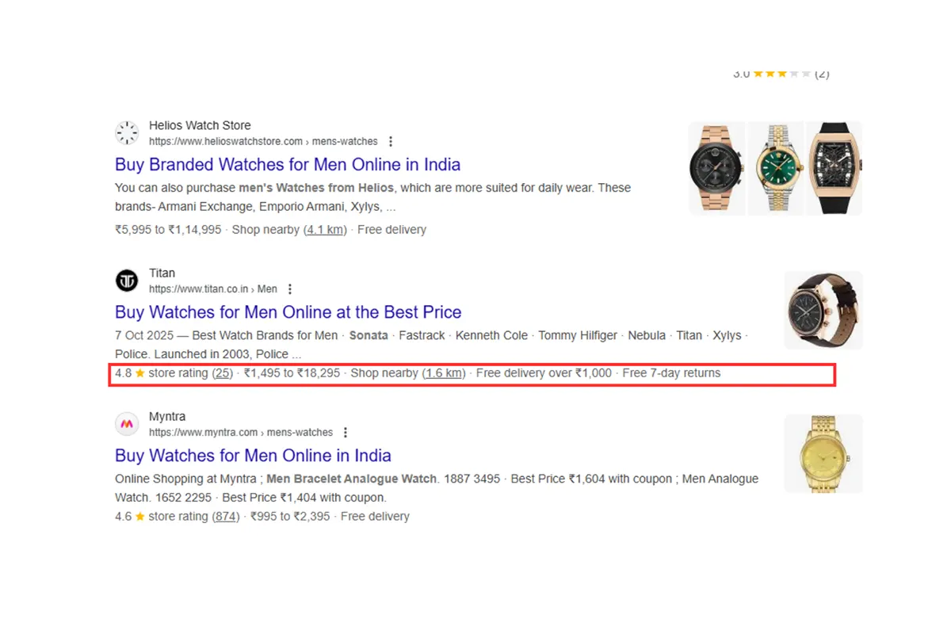Open the three-dot menu next to Helios result

pos(391,141)
